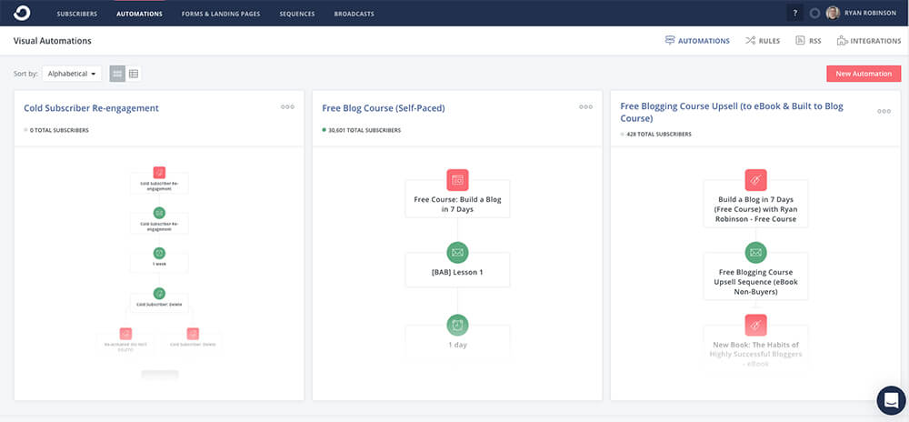Switch to list view layout
Screen dimensions: 909x422
pos(134,74)
